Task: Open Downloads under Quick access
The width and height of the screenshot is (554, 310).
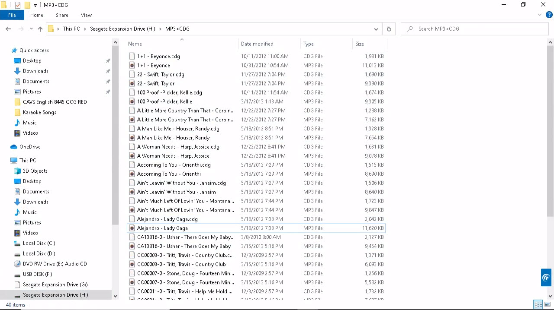Action: coord(35,71)
